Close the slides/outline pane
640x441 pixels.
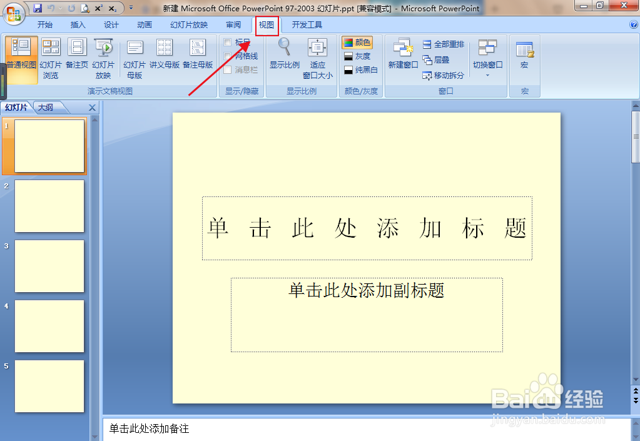click(92, 108)
